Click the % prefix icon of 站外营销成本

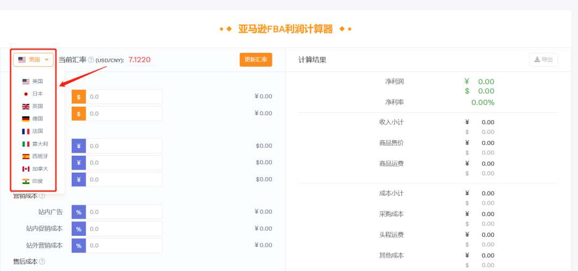(79, 246)
